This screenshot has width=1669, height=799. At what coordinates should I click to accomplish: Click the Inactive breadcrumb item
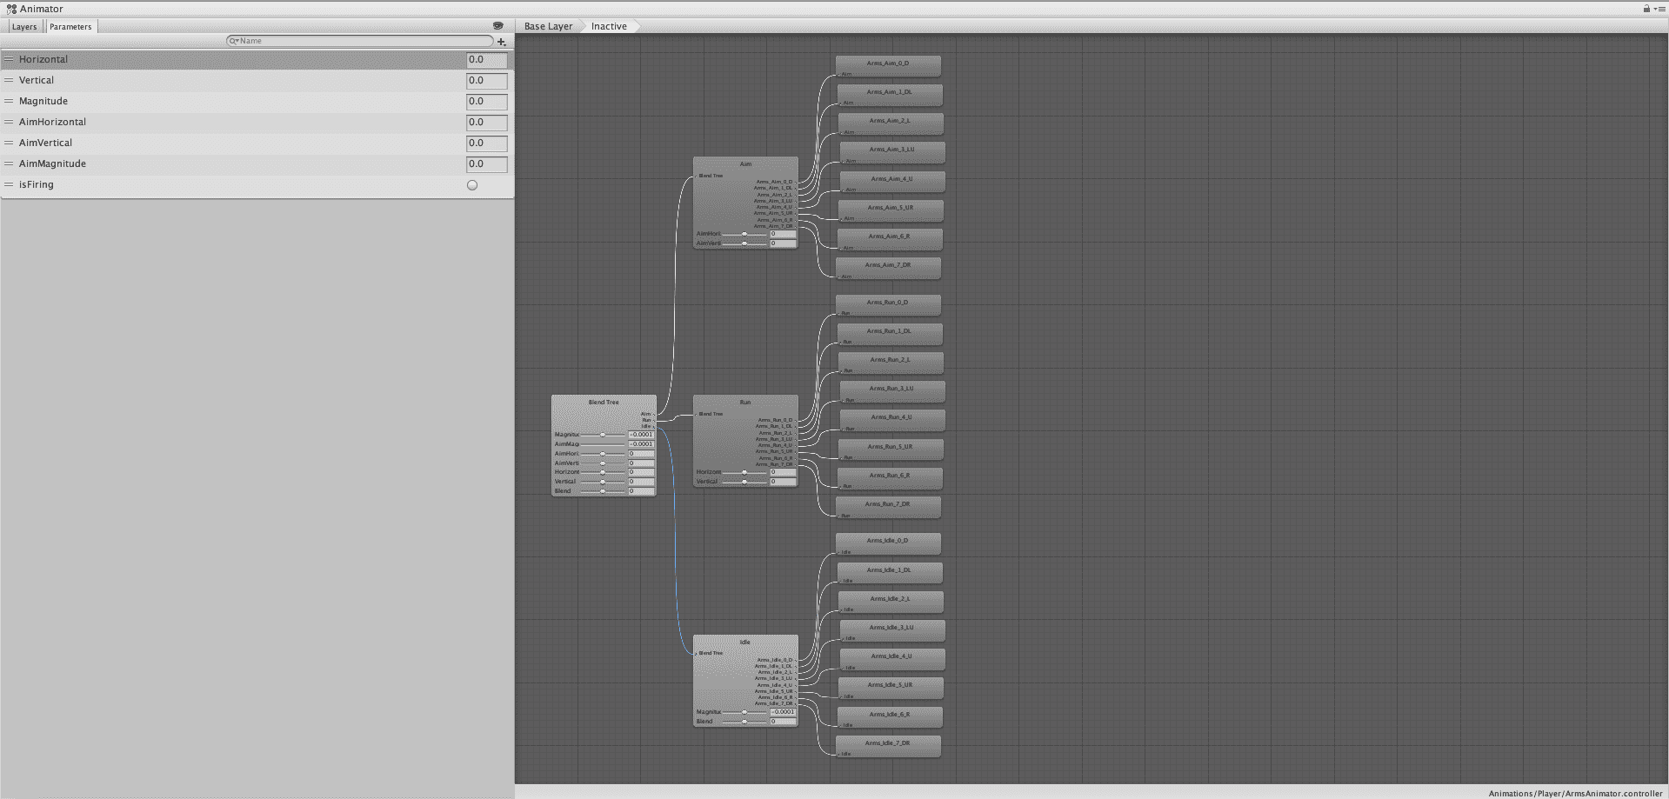tap(609, 26)
